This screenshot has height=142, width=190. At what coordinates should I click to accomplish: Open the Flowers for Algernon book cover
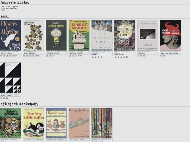click(x=11, y=35)
